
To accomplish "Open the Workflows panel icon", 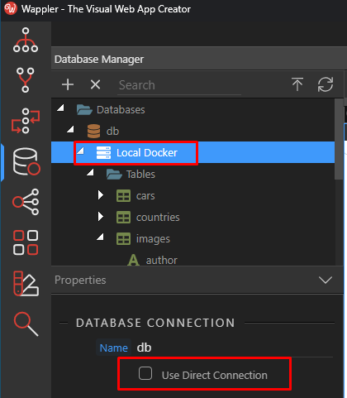I will pyautogui.click(x=26, y=121).
